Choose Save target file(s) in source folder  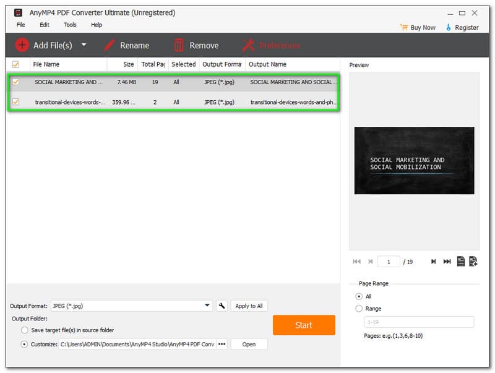pos(25,330)
